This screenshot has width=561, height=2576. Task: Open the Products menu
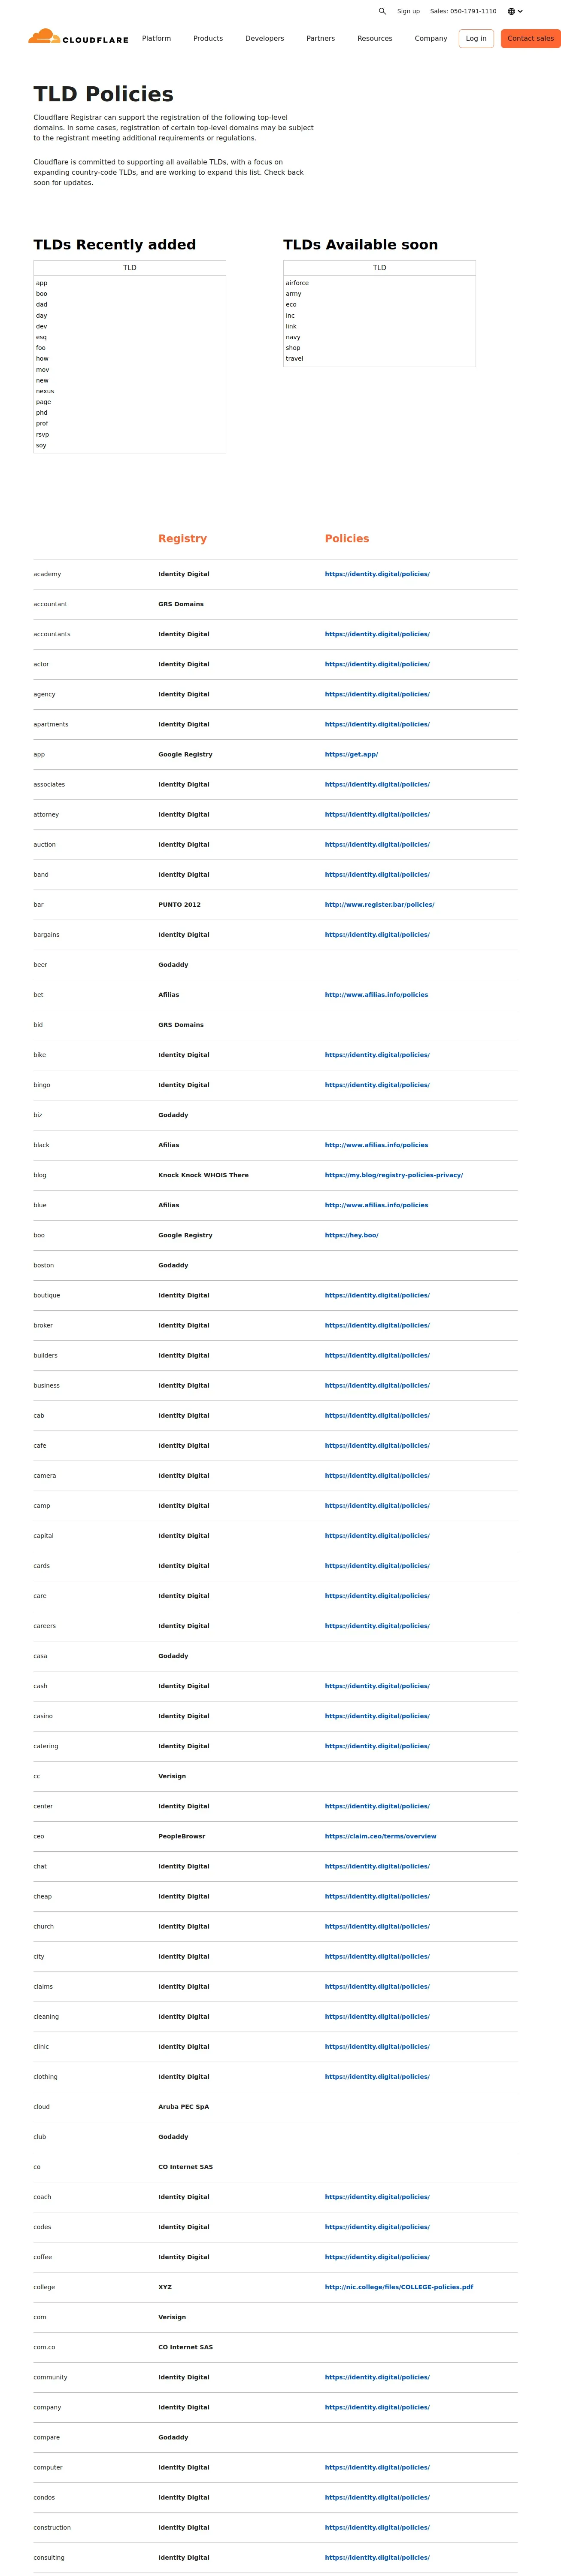point(208,38)
